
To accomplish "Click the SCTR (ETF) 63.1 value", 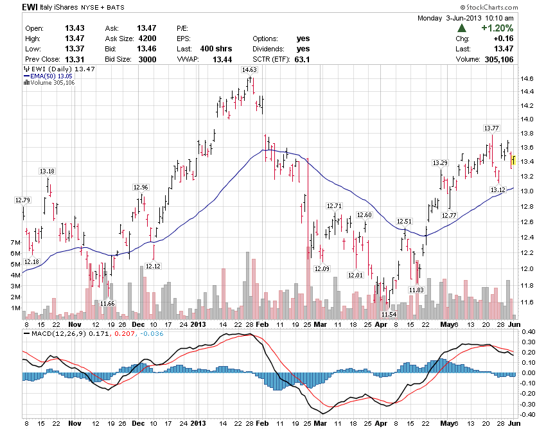I will tap(302, 60).
